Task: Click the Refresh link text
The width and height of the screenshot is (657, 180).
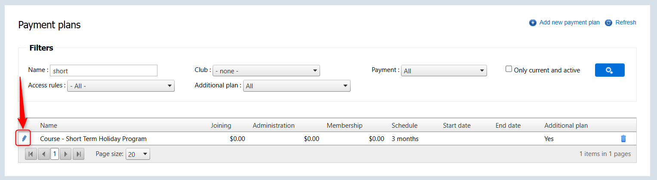Action: (626, 23)
